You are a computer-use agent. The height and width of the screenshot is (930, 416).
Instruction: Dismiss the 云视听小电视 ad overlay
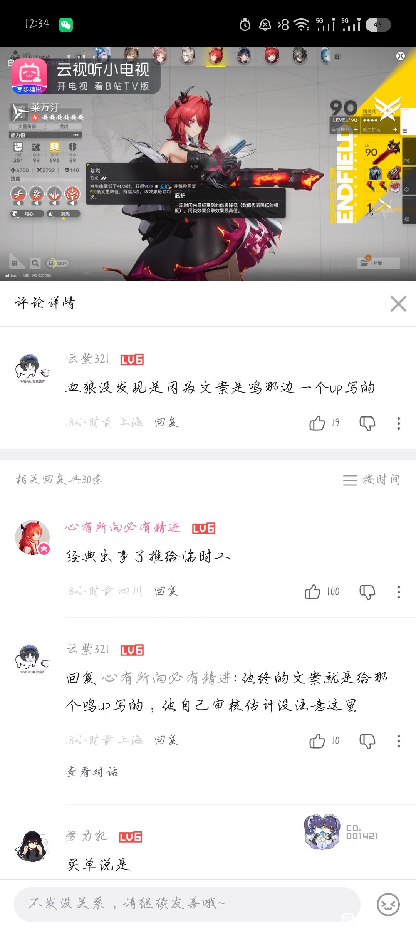tap(401, 56)
